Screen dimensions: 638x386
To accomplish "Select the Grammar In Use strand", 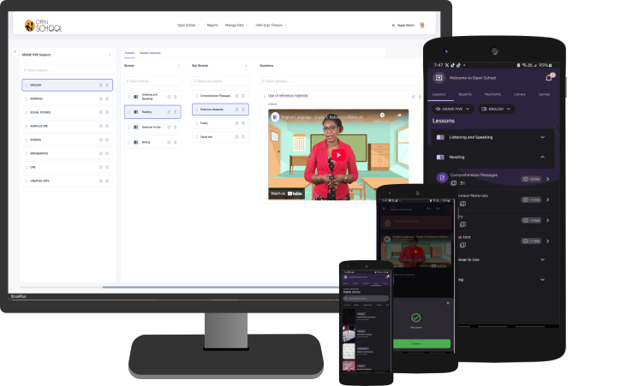I will (152, 127).
